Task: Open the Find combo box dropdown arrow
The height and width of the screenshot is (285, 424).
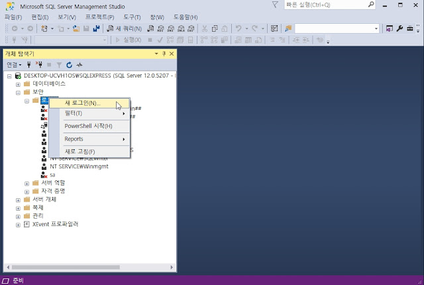Action: [x=376, y=28]
